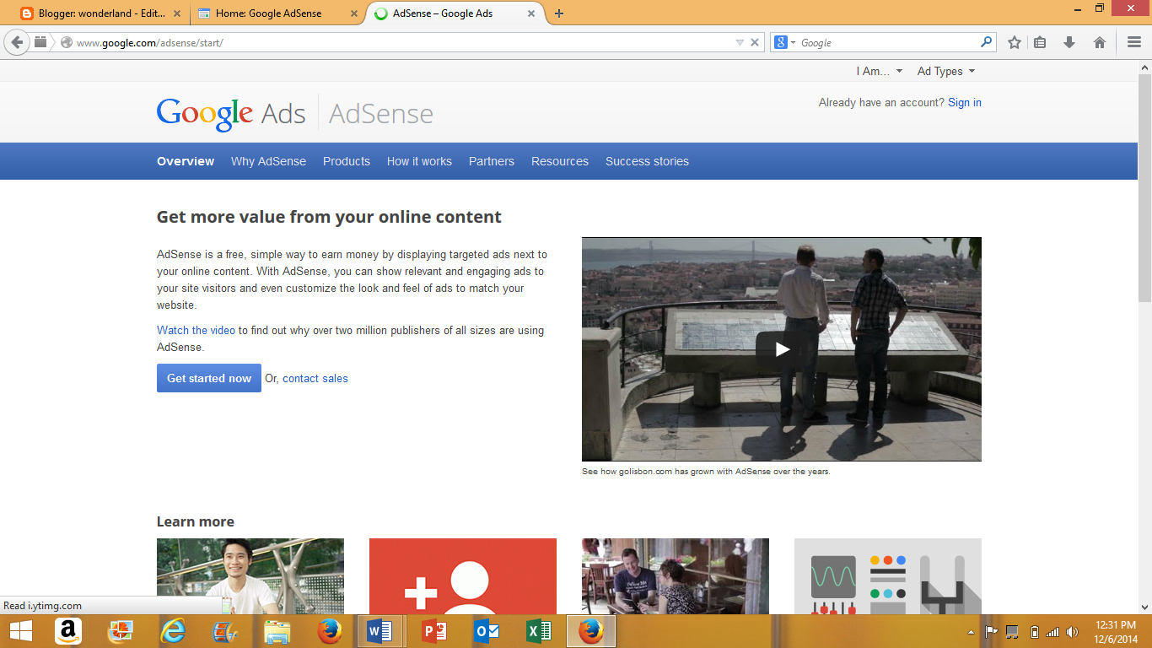The width and height of the screenshot is (1152, 648).
Task: Click the Google Ads logo
Action: click(x=229, y=111)
